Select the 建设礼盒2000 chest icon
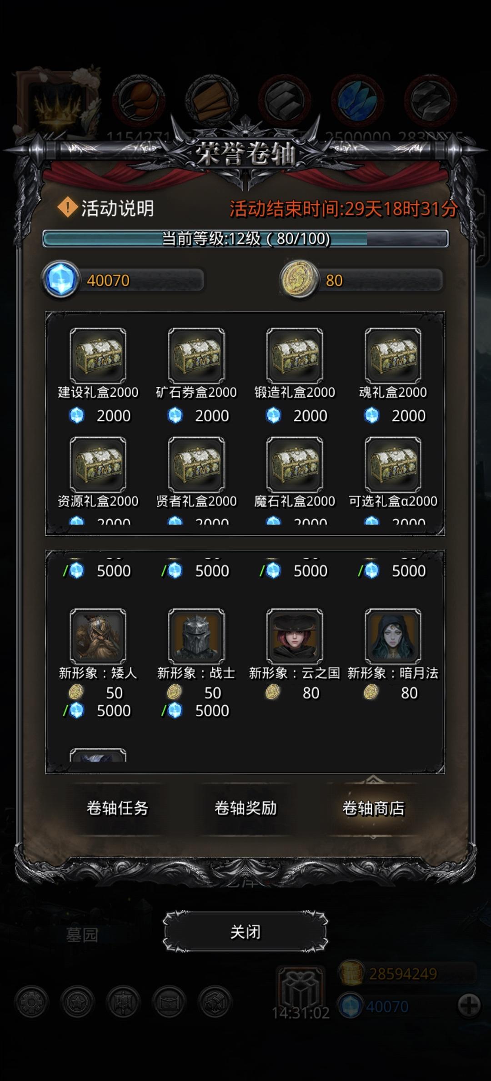This screenshot has height=1081, width=491. tap(98, 355)
